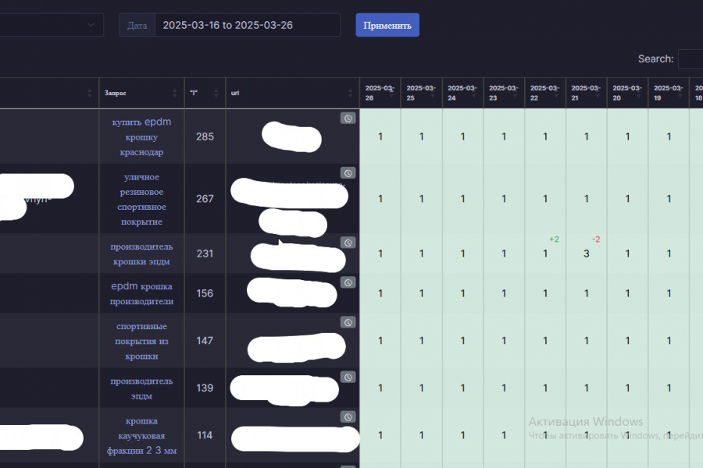The height and width of the screenshot is (468, 703).
Task: Click clock icon in производитель эпдм row
Action: (x=348, y=377)
